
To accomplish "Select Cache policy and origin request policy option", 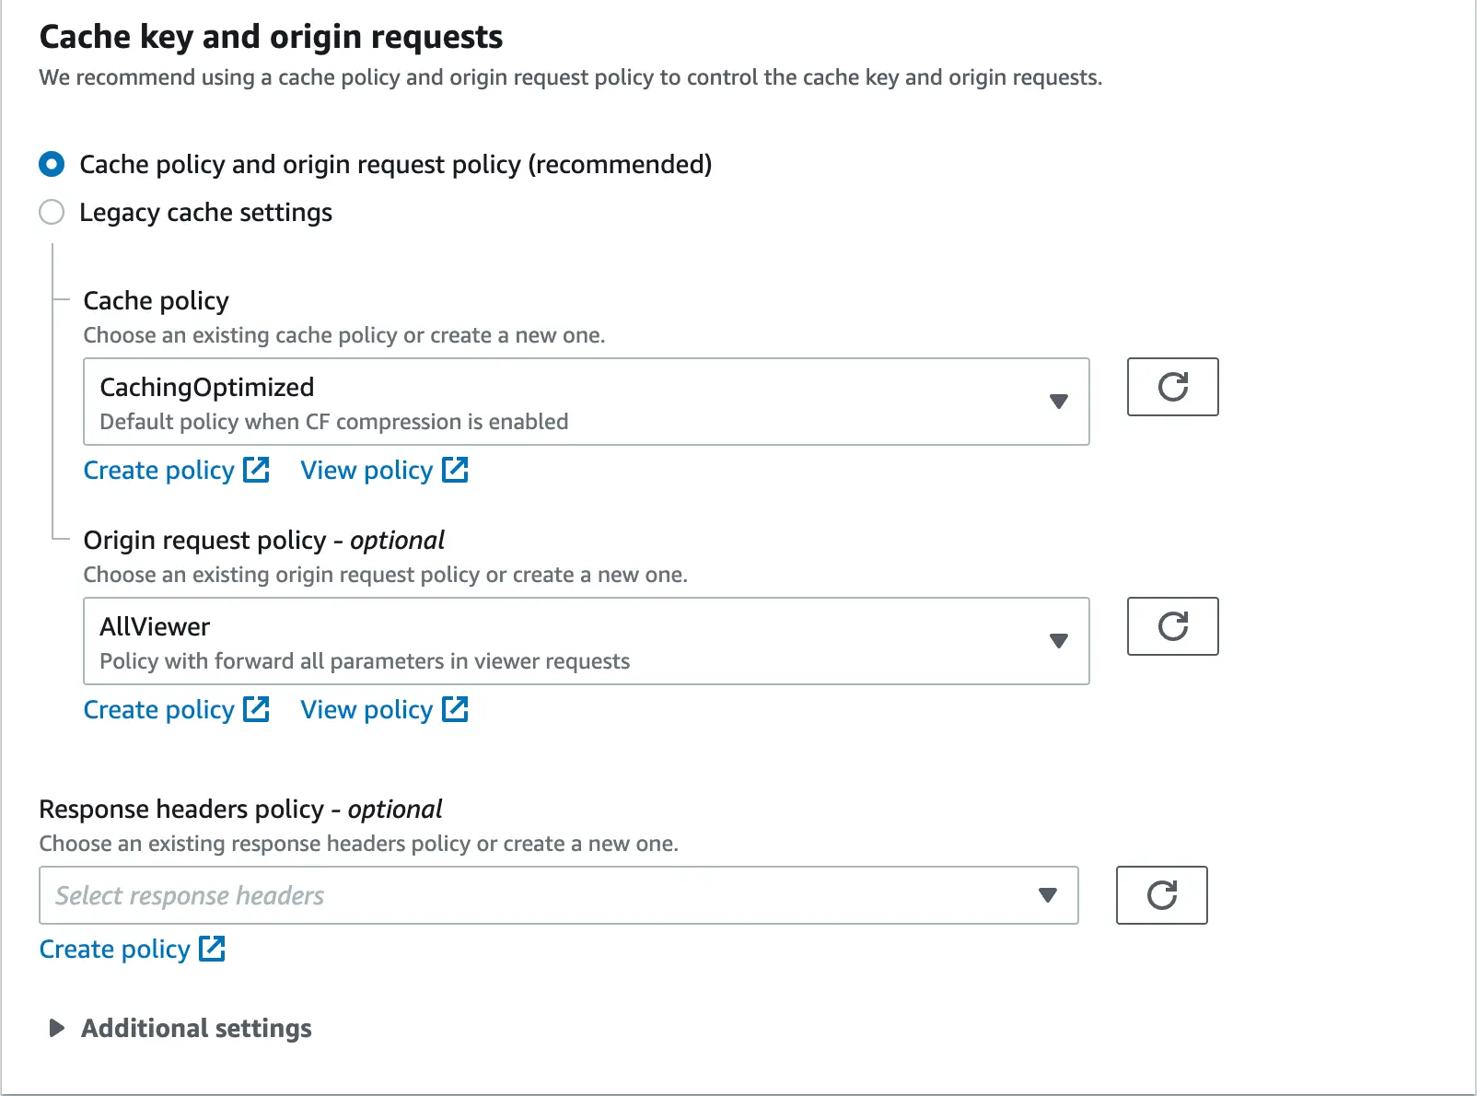I will [52, 164].
